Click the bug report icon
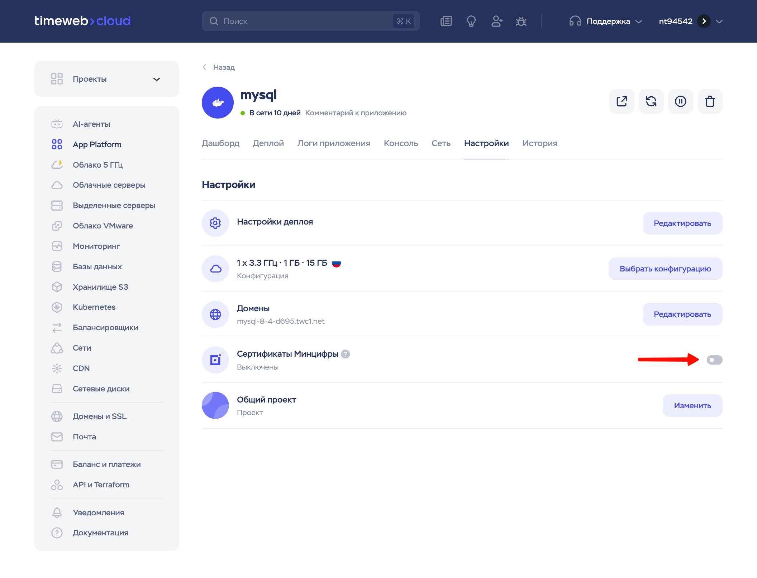757x578 pixels. (x=521, y=21)
